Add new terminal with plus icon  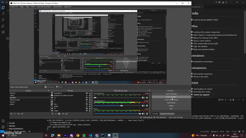(225, 100)
